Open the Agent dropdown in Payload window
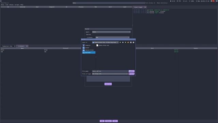Viewport: 218px width, 123px height. point(111,32)
